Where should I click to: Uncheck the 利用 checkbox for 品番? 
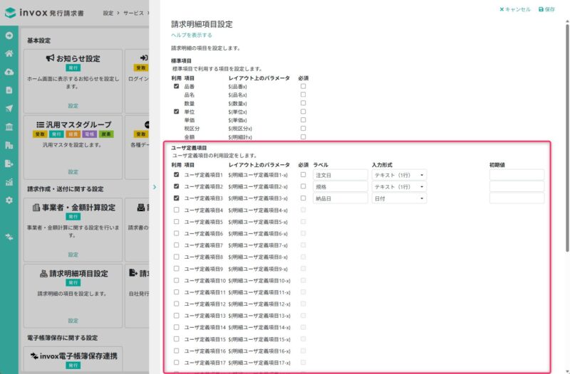click(177, 86)
